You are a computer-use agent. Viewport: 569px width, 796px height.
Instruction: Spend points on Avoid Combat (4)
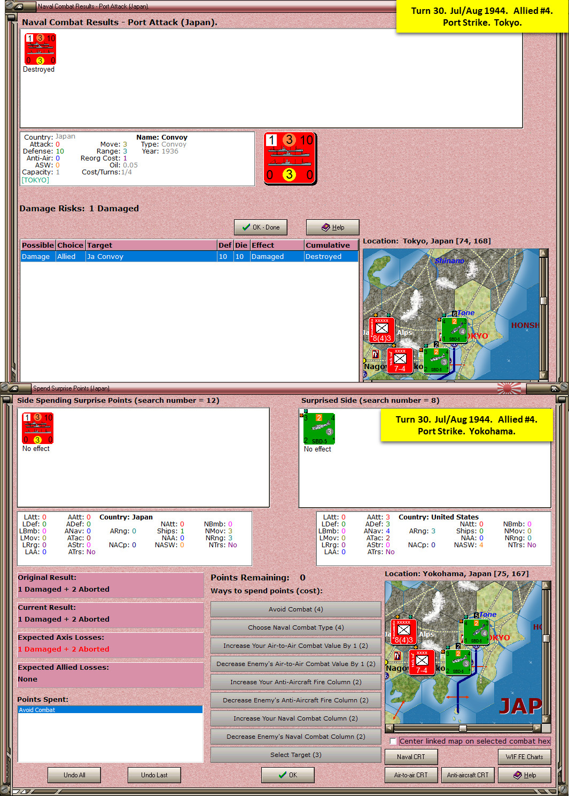pos(295,609)
